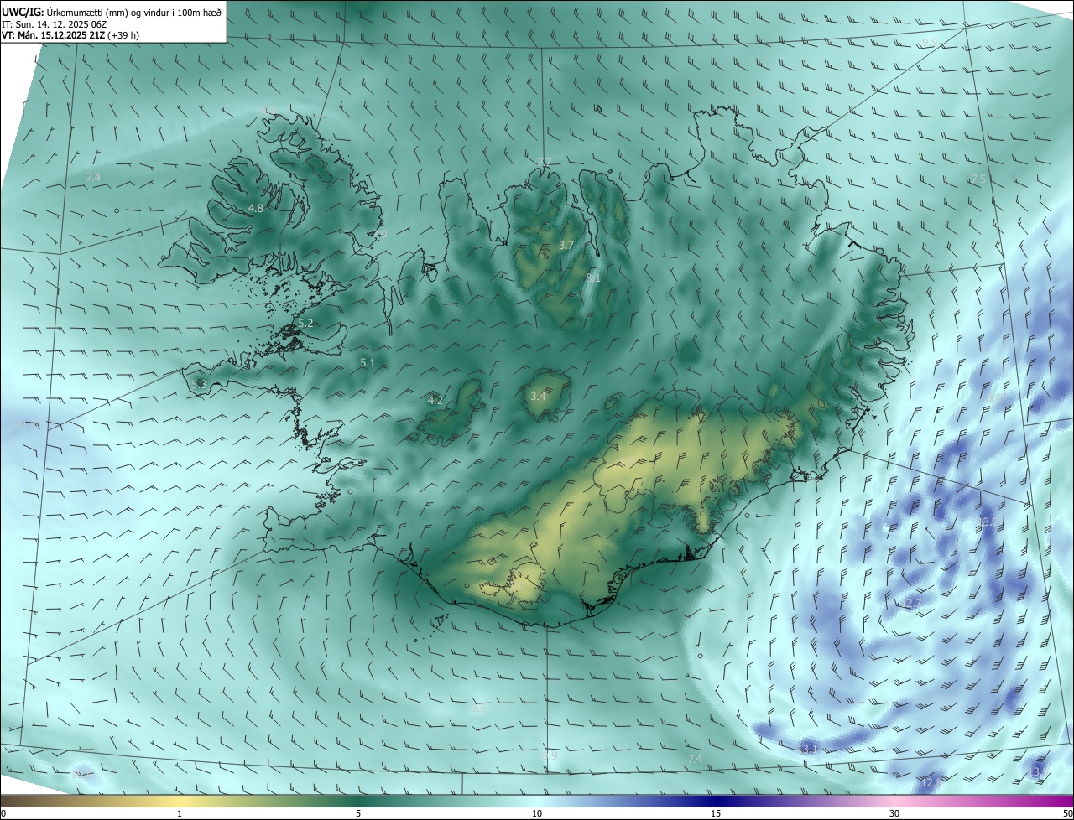
Task: Click the 5.3 value on Snæfellsnes peninsula
Action: tap(199, 384)
